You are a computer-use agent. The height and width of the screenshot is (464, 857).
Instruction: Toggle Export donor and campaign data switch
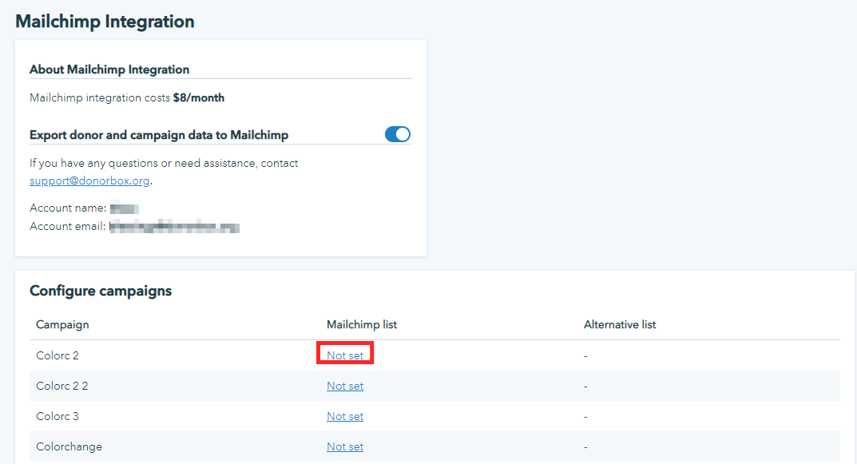[x=397, y=134]
